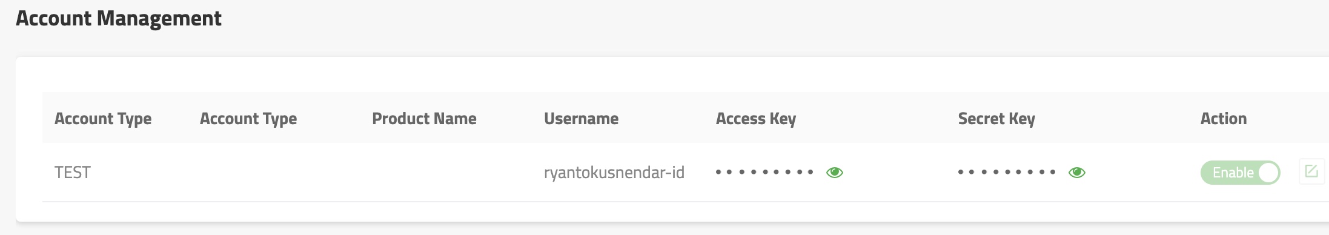The height and width of the screenshot is (235, 1329).
Task: Select the TEST account type cell
Action: pos(73,173)
